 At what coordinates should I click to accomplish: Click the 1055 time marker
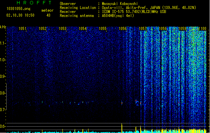click(102, 29)
